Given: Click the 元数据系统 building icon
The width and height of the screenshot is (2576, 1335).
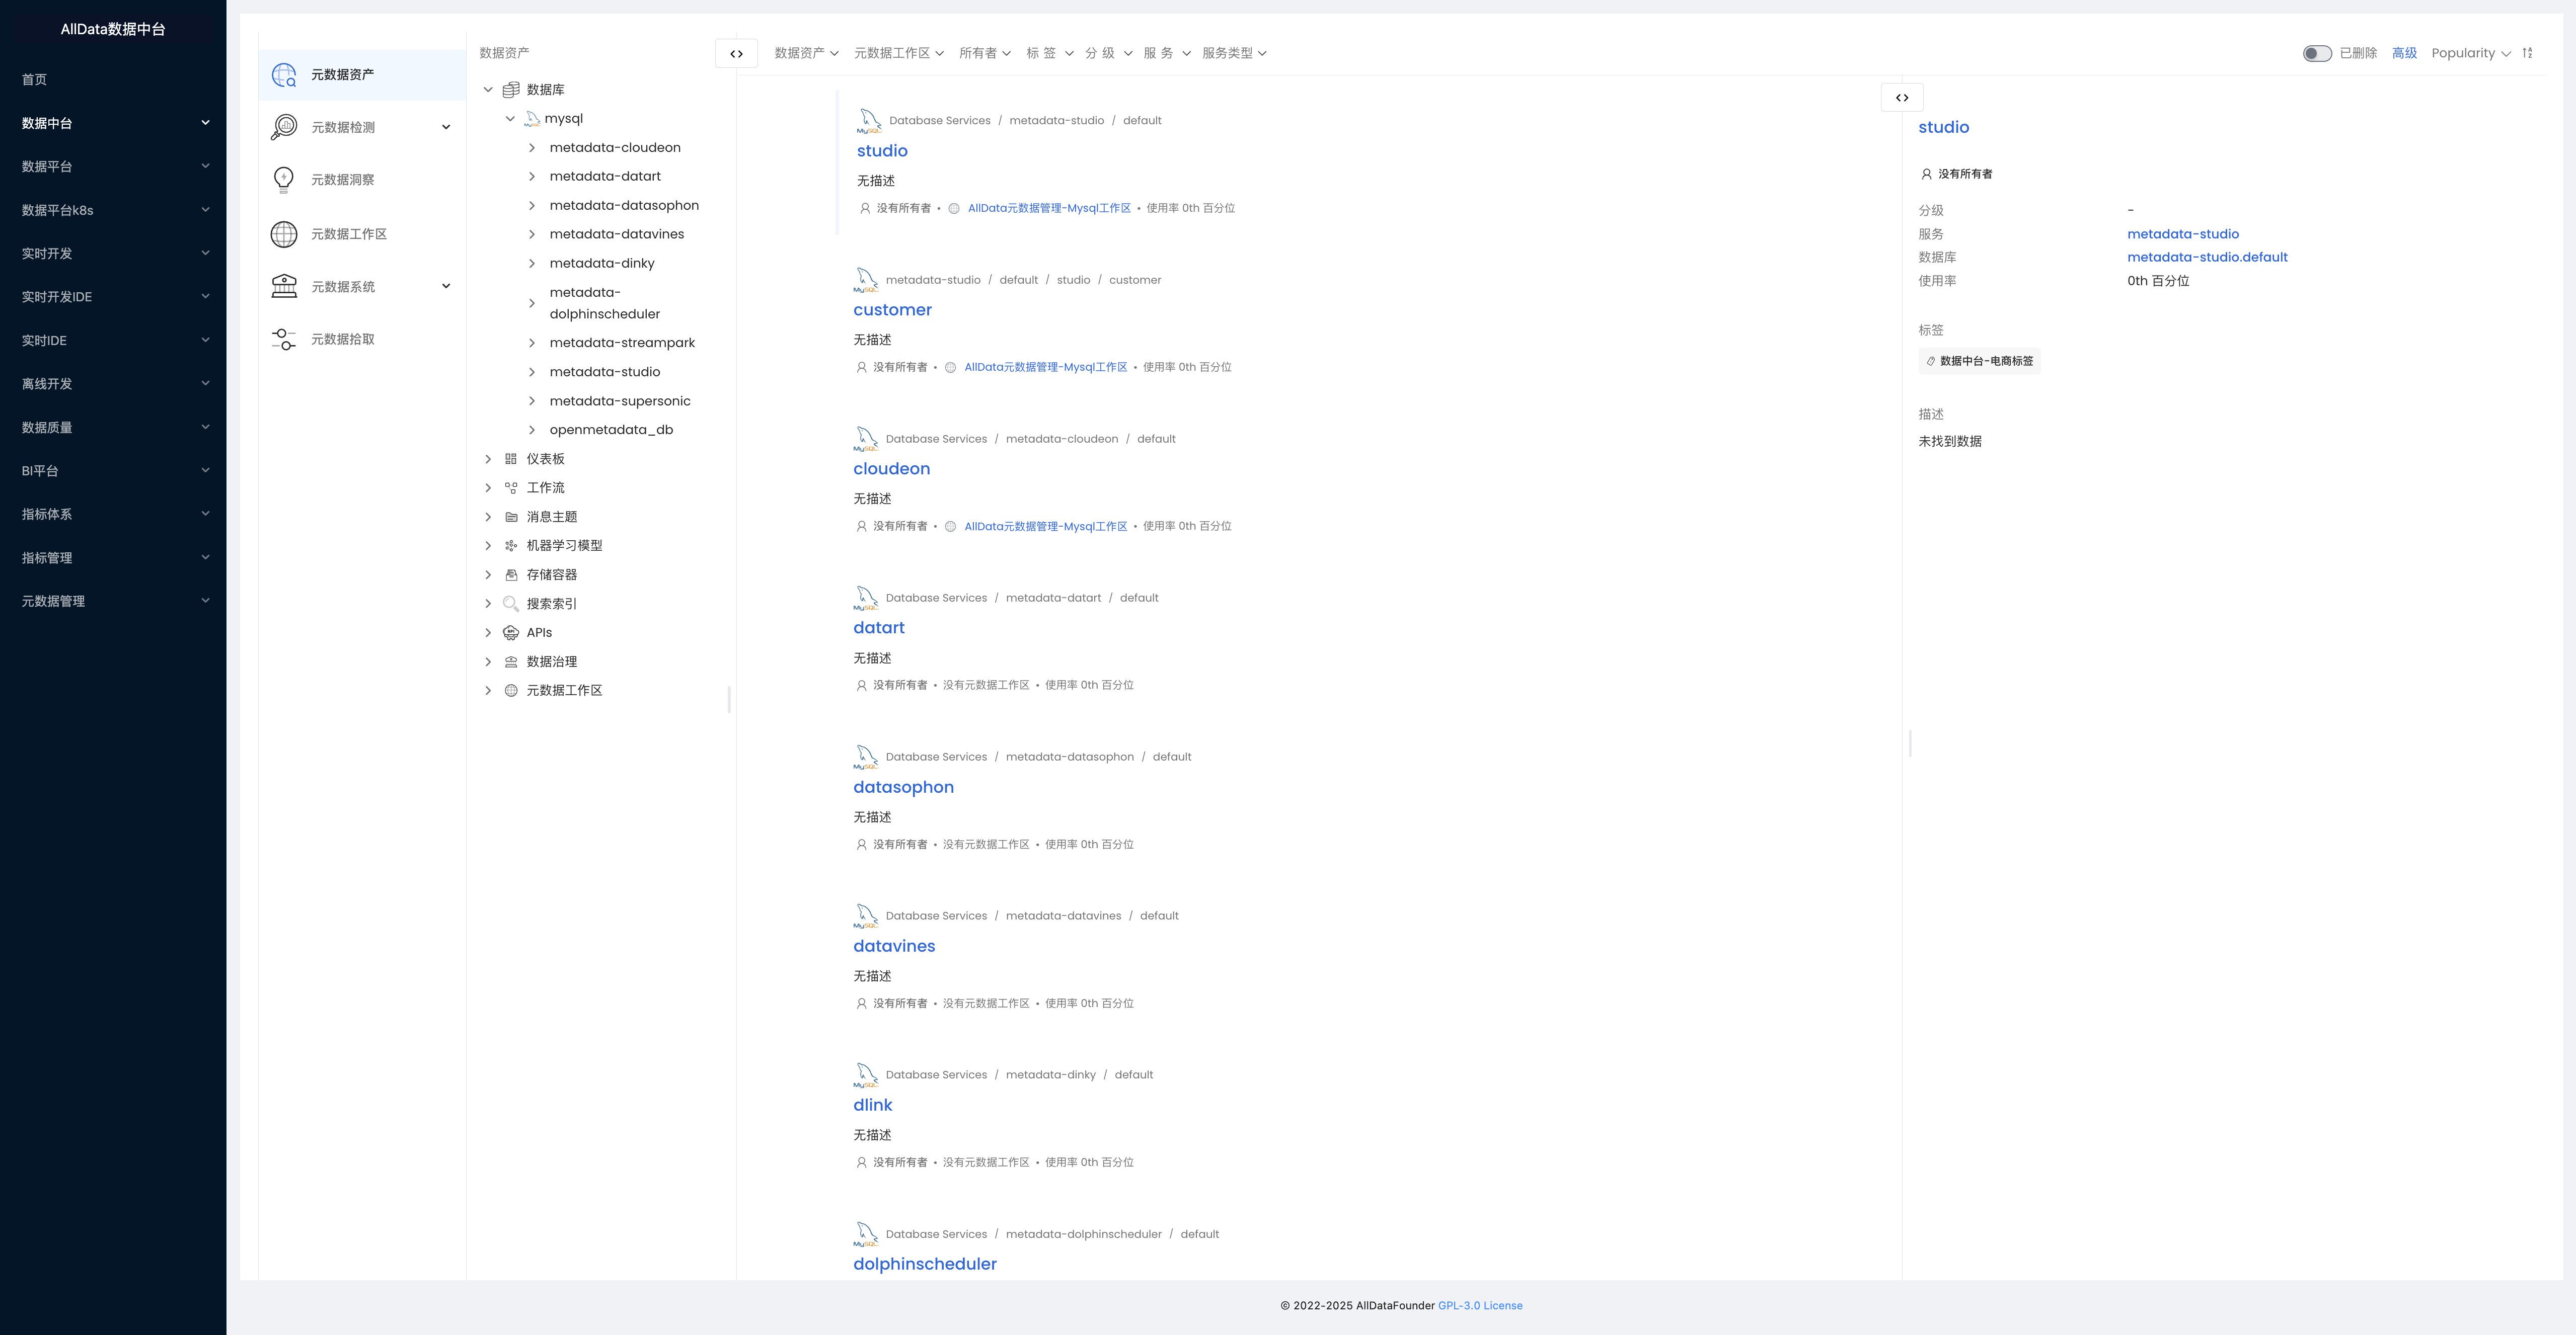Looking at the screenshot, I should pyautogui.click(x=284, y=286).
